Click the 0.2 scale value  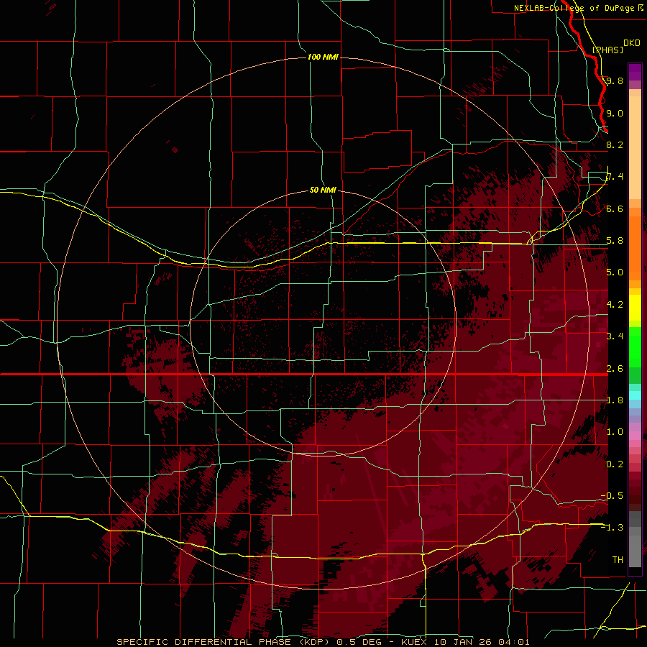tap(615, 464)
